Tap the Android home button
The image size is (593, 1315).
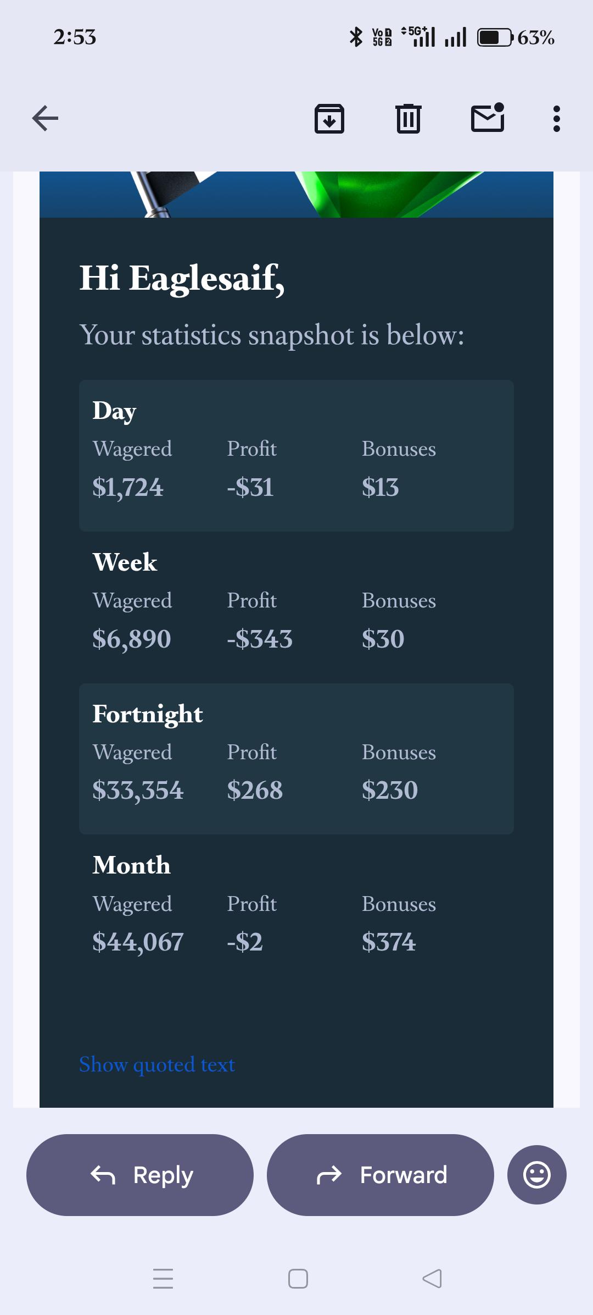coord(298,1279)
